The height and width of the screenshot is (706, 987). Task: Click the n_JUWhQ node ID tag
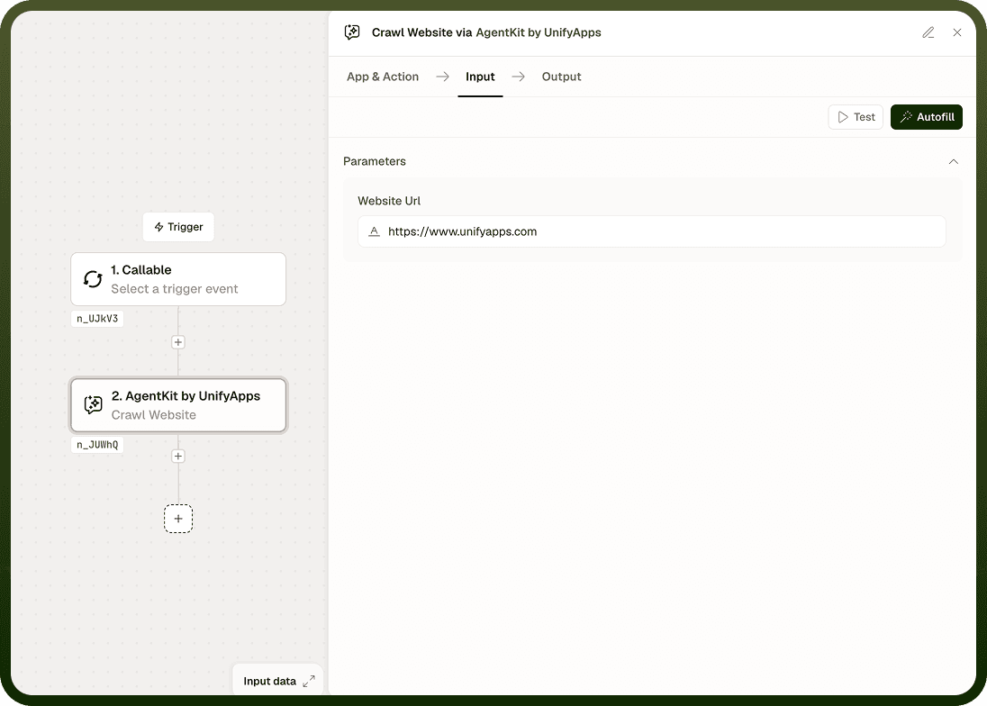[x=97, y=444]
